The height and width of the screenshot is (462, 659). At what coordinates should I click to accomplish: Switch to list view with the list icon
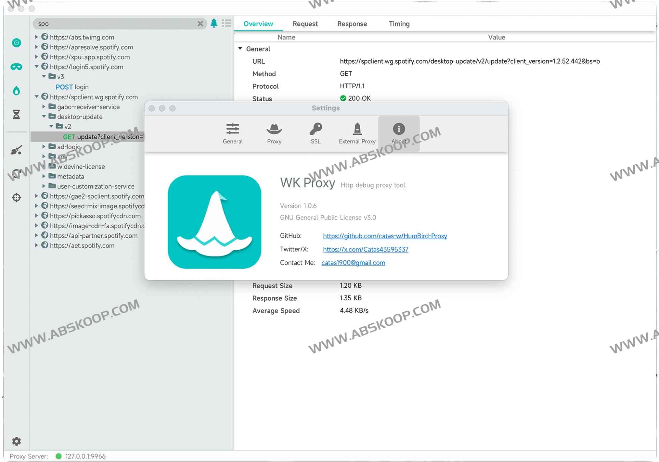226,23
